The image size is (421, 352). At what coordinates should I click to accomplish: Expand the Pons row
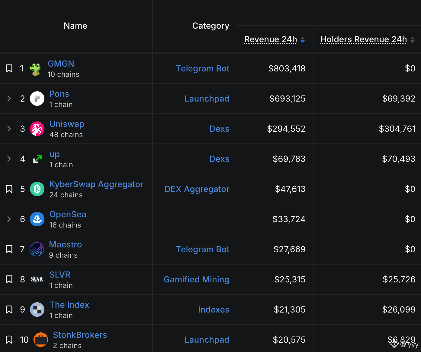[9, 99]
